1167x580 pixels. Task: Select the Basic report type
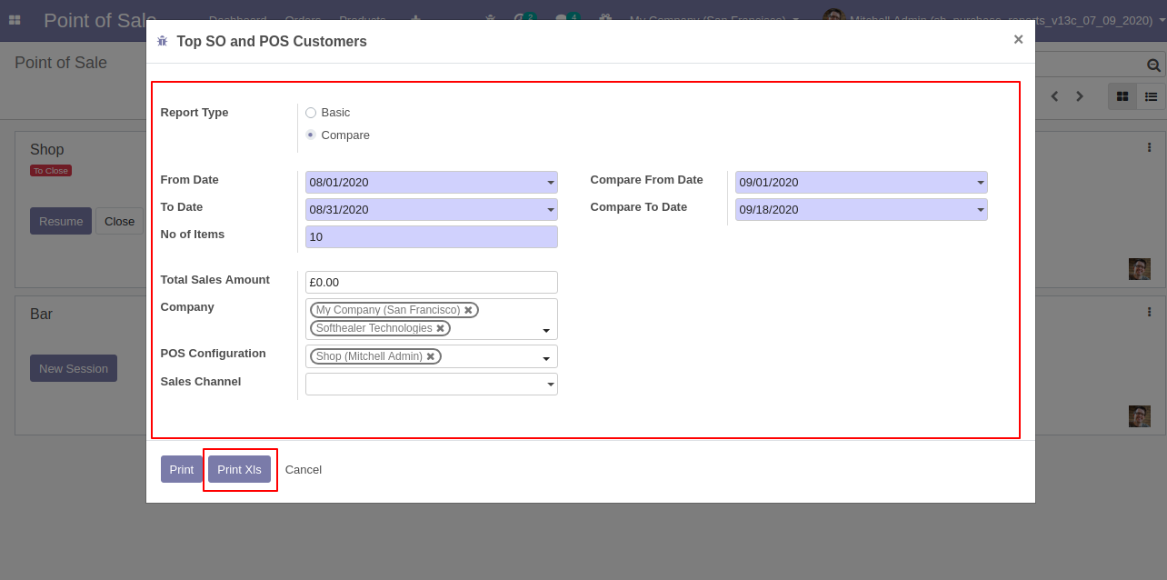tap(311, 113)
